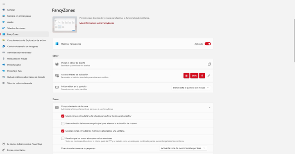Click the Selector de colores icon

tap(4, 28)
